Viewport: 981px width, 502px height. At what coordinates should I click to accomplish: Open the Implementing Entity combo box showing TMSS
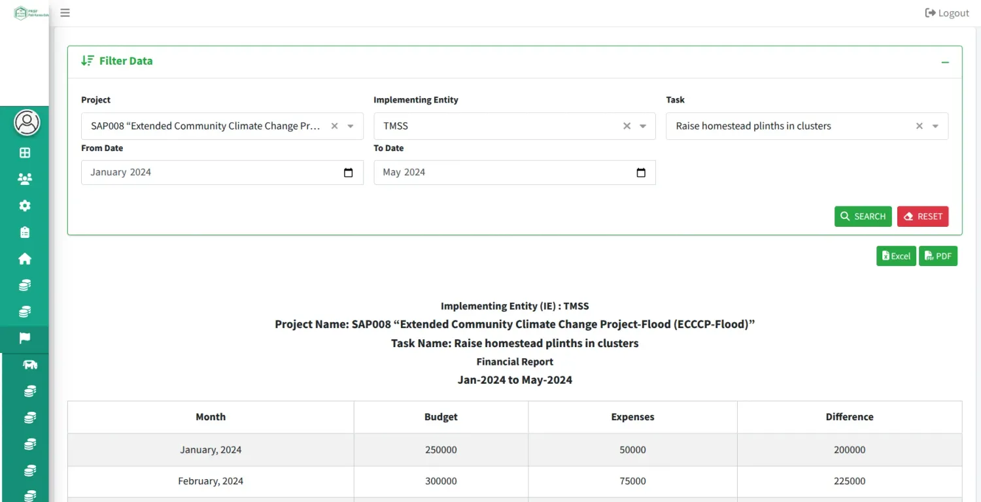515,126
